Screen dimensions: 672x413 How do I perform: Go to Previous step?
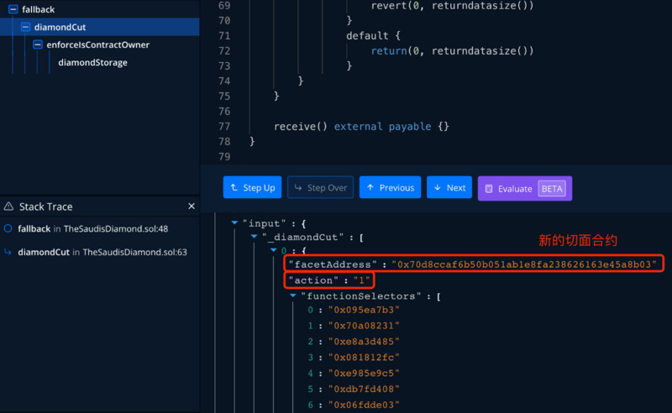pyautogui.click(x=390, y=188)
